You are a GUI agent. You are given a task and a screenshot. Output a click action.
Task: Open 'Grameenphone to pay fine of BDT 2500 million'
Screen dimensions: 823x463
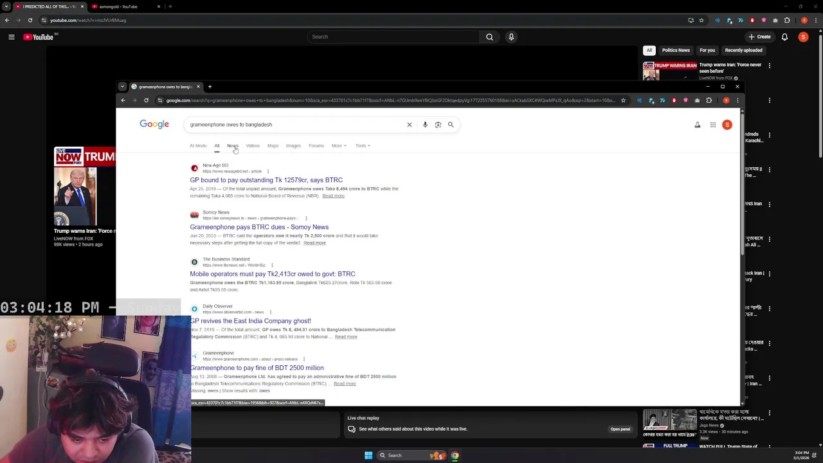[257, 368]
